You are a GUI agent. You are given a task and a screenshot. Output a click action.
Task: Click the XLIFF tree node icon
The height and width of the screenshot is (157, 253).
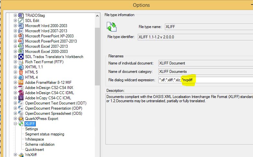tap(21, 124)
